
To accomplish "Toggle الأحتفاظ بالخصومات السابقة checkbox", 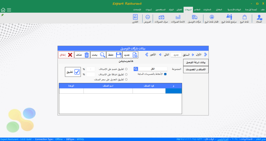I will click(165, 74).
